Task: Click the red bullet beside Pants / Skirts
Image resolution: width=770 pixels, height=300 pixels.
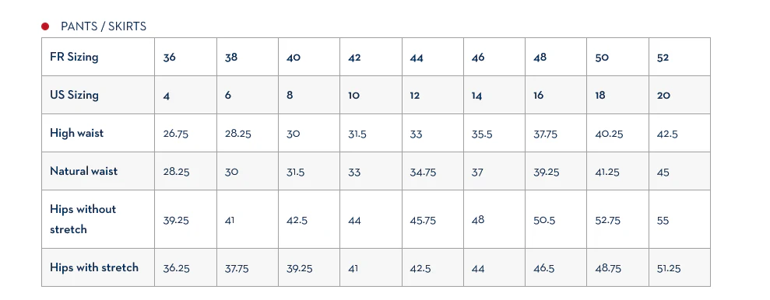Action: (45, 26)
